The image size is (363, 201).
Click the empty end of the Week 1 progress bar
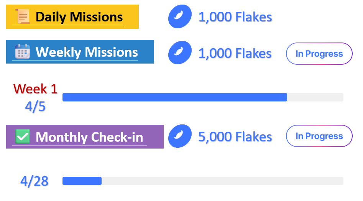pyautogui.click(x=315, y=97)
